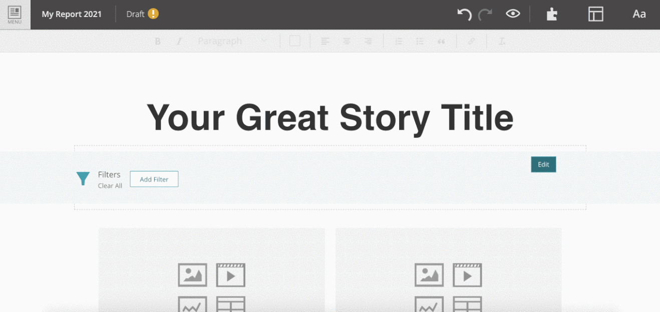Click the redo arrow icon

(485, 15)
